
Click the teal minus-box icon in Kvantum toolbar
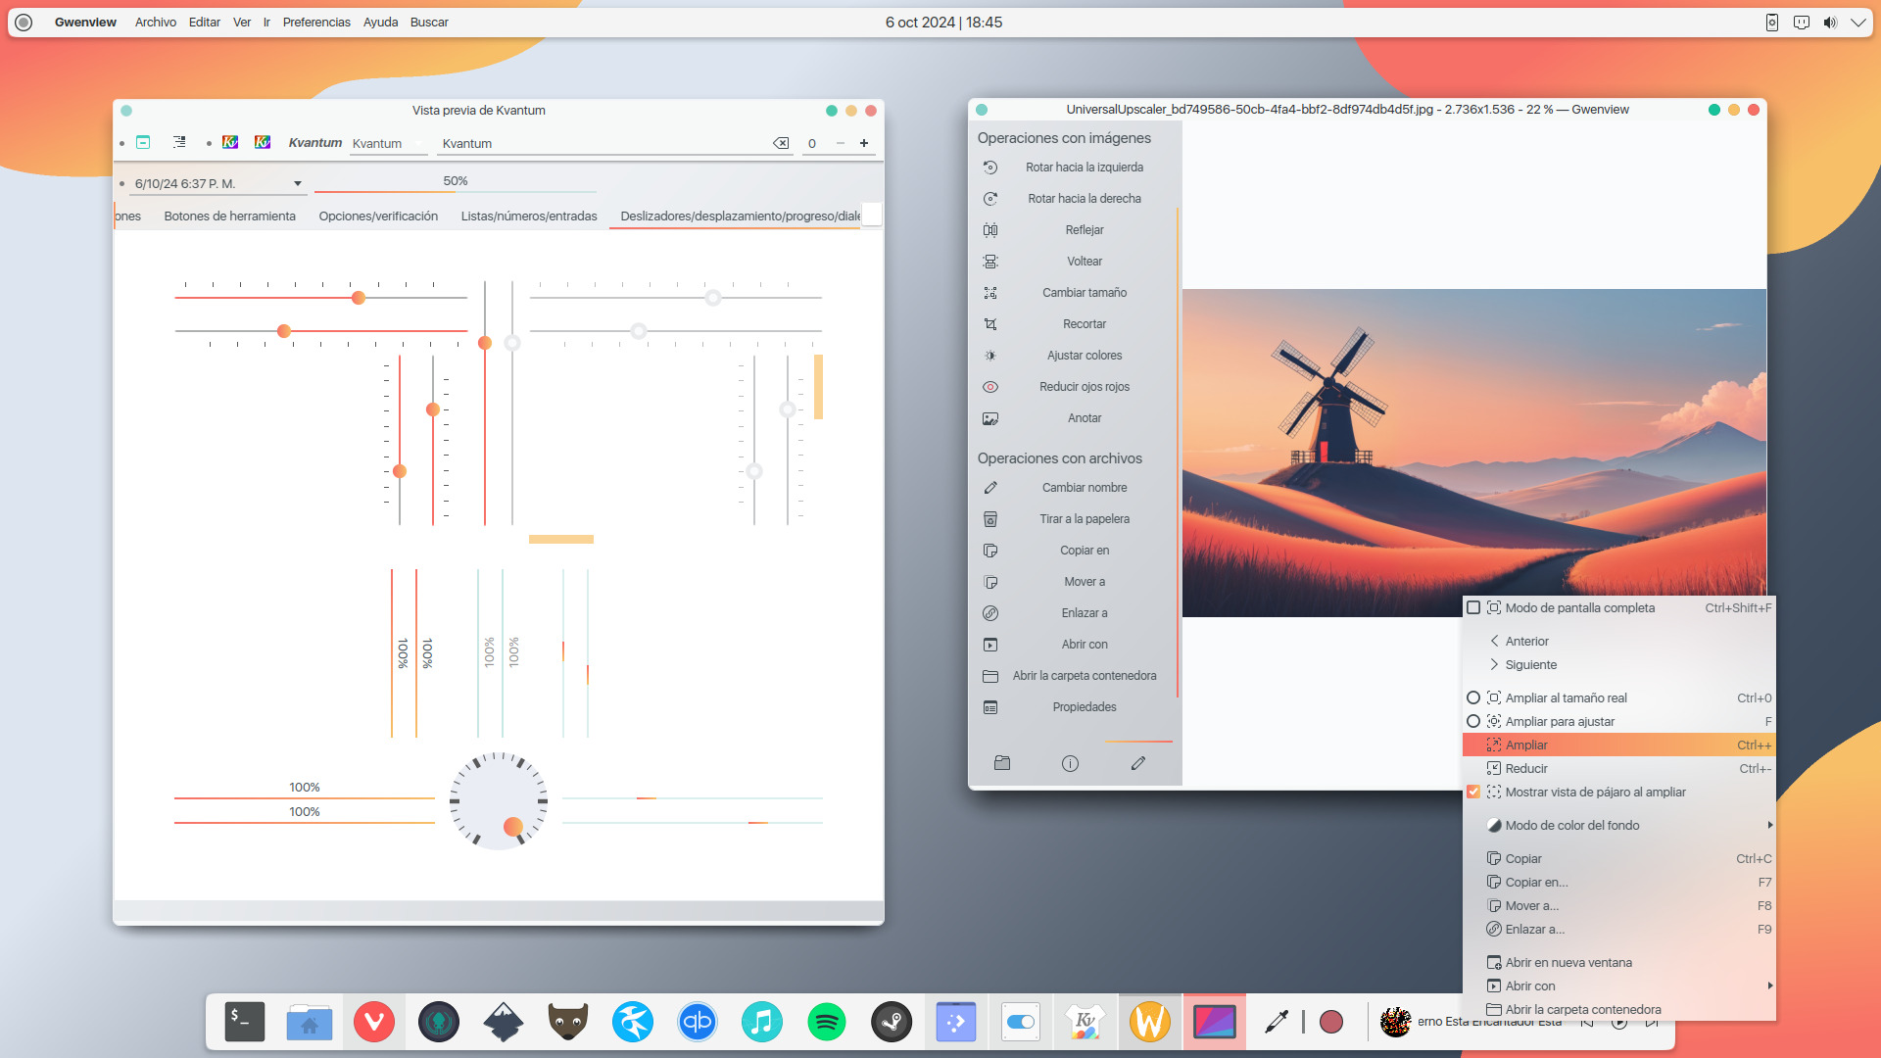tap(143, 142)
